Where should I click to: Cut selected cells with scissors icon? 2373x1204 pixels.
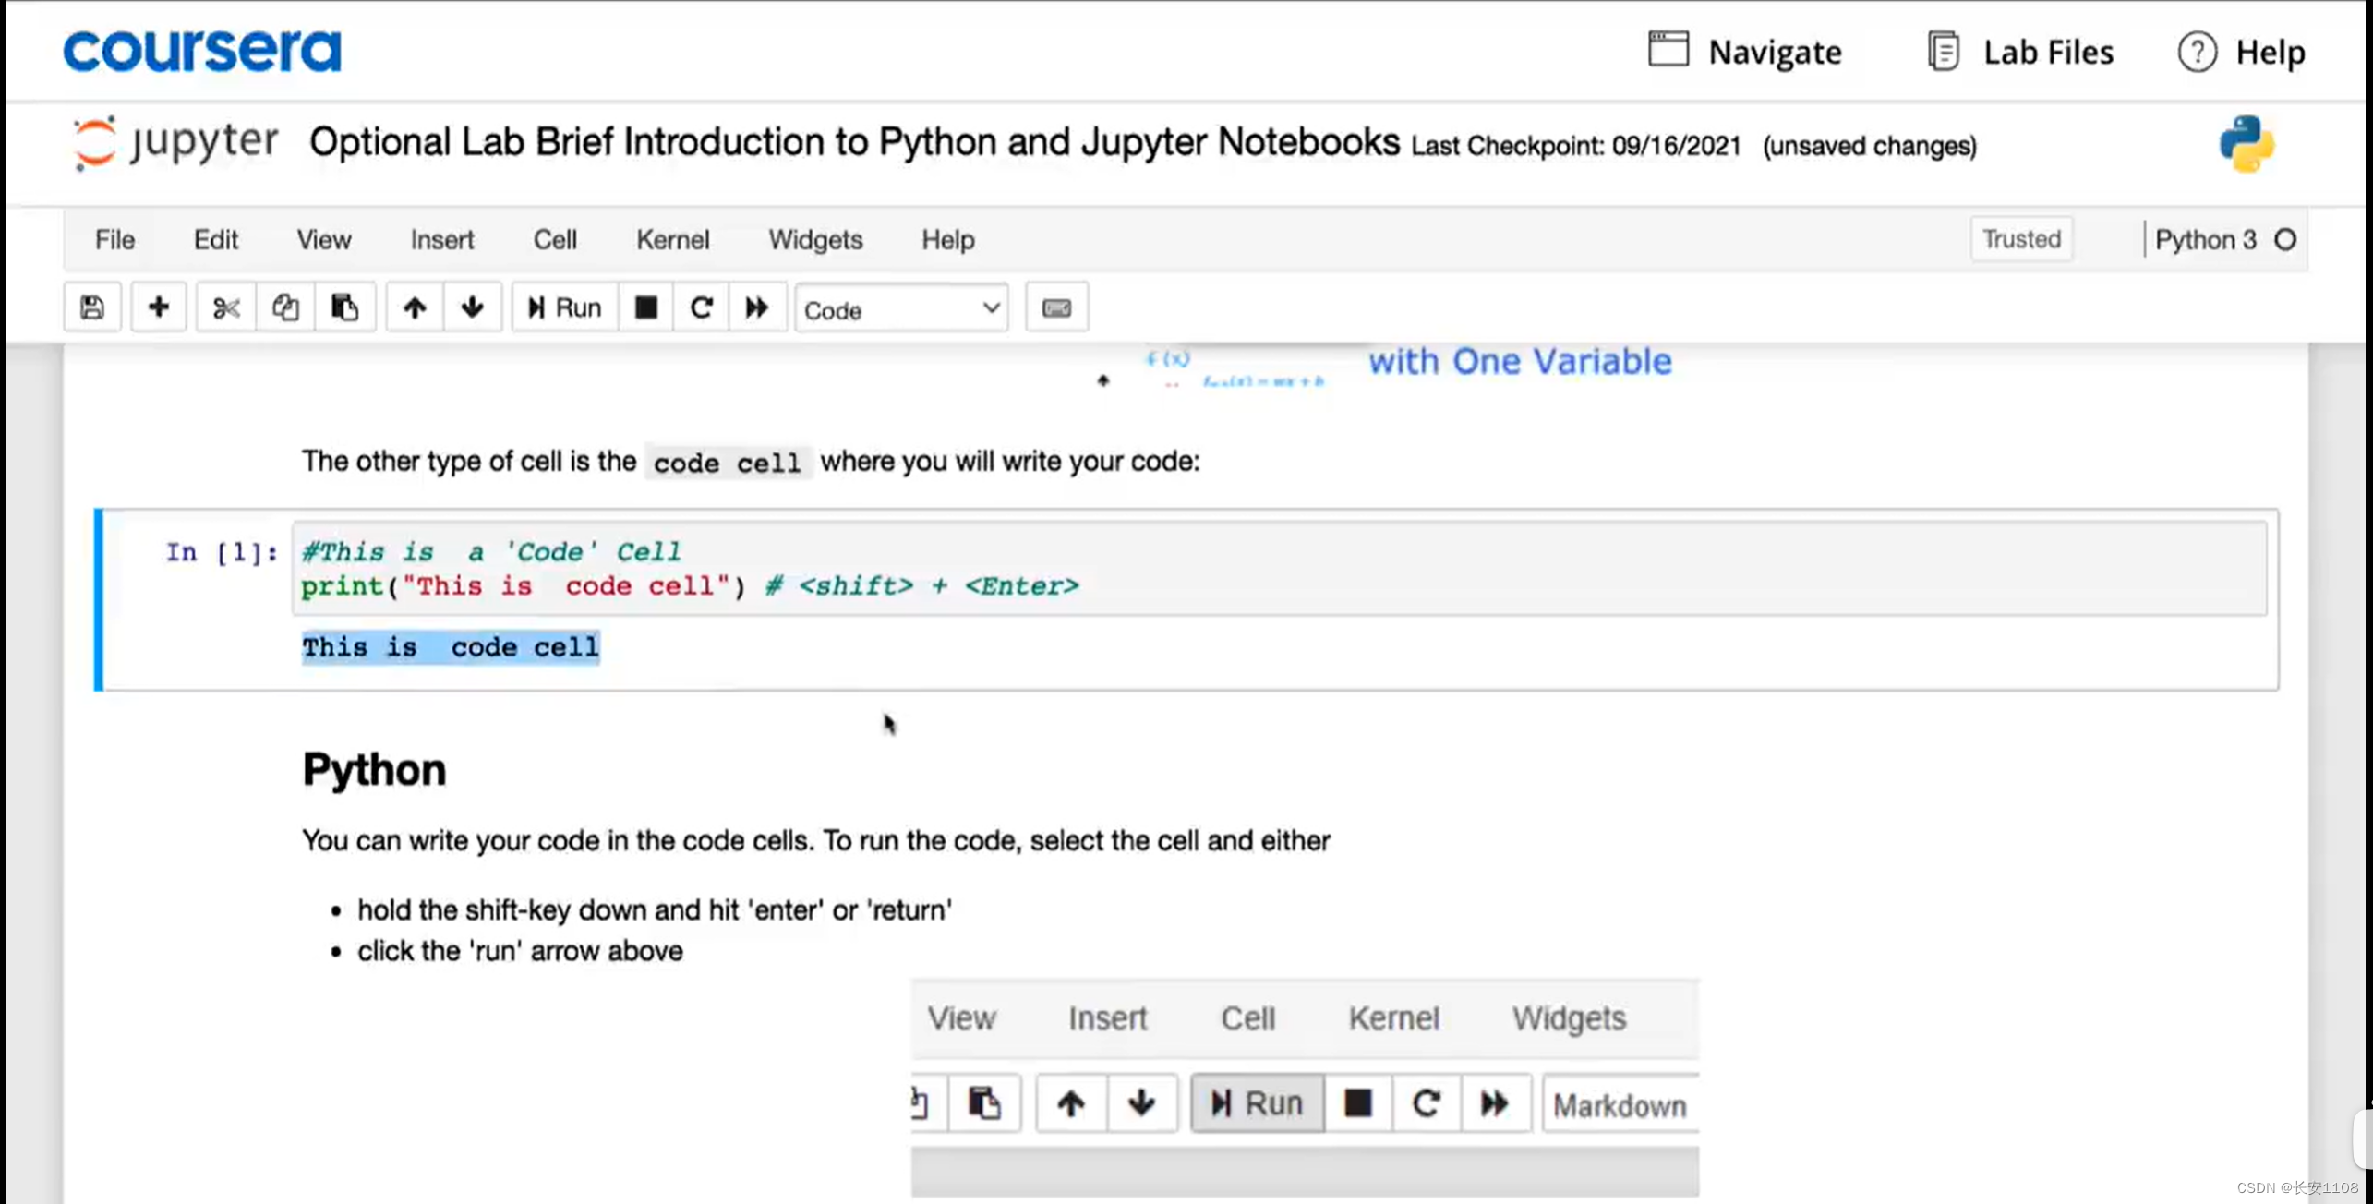[x=226, y=307]
